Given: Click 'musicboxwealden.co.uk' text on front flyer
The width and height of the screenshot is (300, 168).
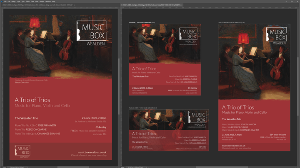Looking at the screenshot, I should coord(92,152).
